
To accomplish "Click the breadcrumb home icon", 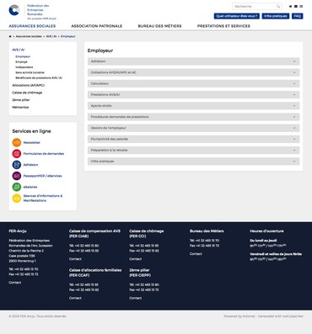I will point(10,36).
